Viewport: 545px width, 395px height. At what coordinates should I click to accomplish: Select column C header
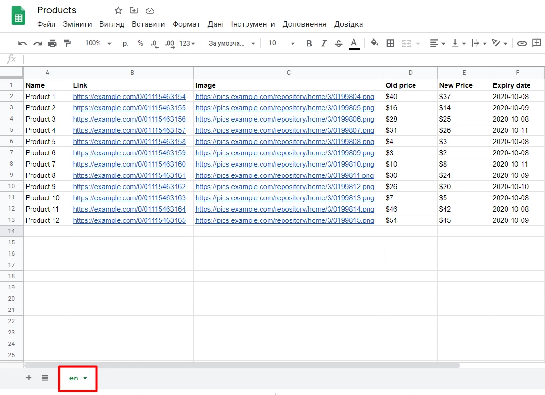tap(289, 73)
